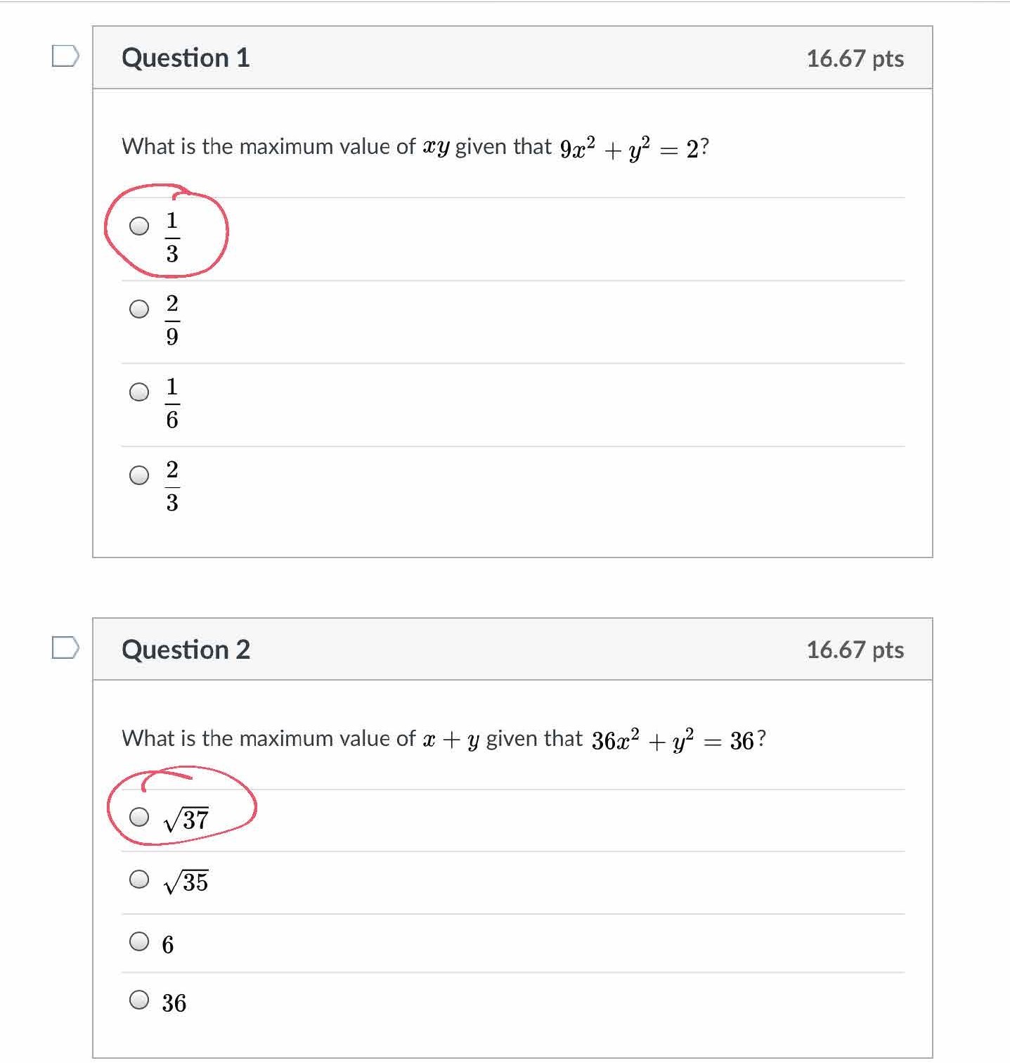Click the 36x² + y² = 36 equation
Viewport: 1010px width, 1063px height.
click(x=673, y=740)
